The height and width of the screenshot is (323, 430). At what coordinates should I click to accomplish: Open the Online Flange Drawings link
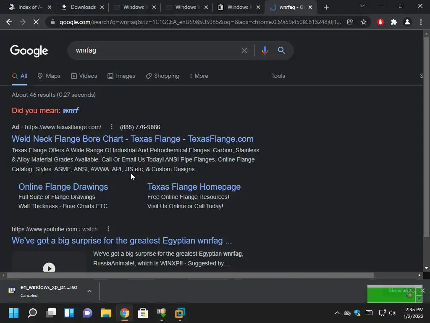tap(63, 187)
